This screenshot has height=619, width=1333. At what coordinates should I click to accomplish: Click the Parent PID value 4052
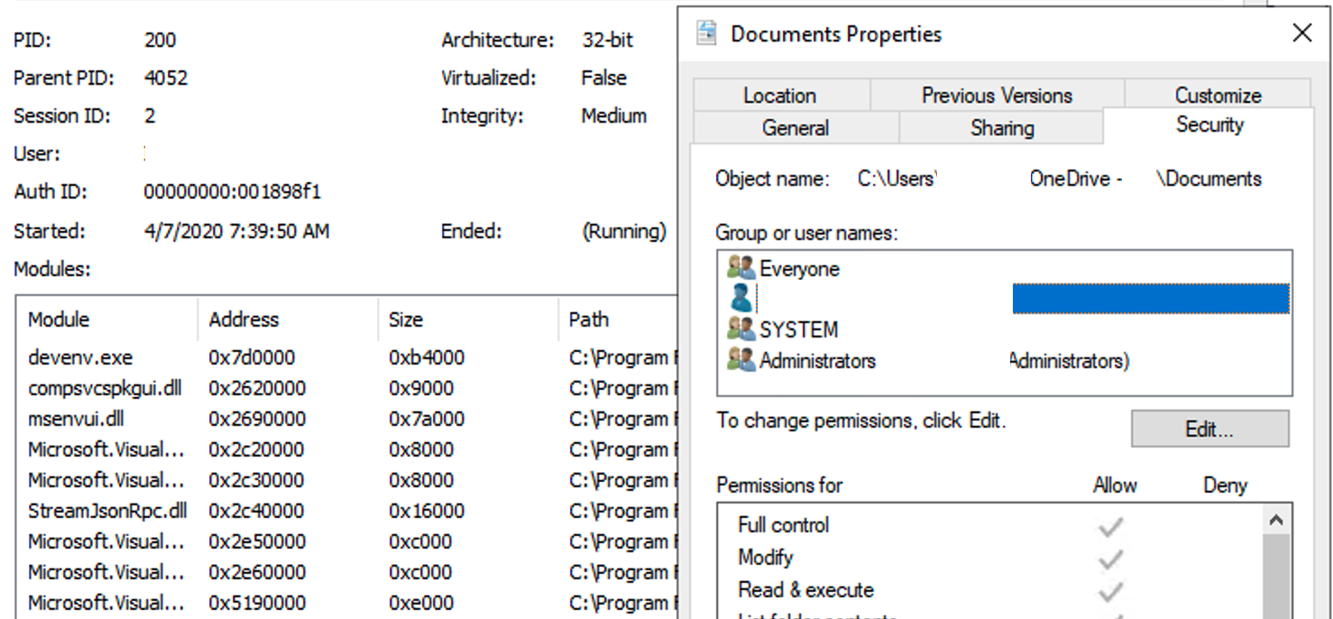tap(166, 78)
